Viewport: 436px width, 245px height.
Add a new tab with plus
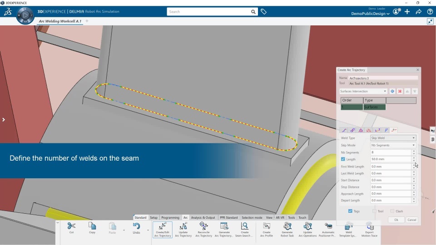point(87,21)
